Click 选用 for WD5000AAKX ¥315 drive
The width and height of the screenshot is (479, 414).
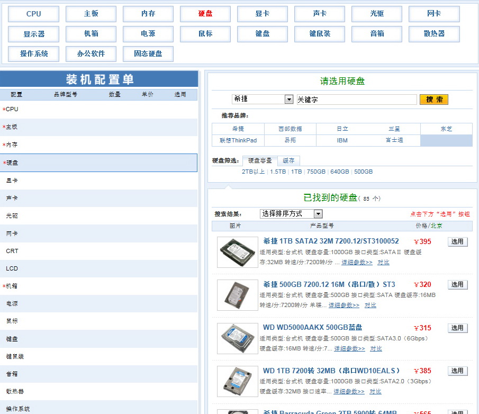(458, 328)
